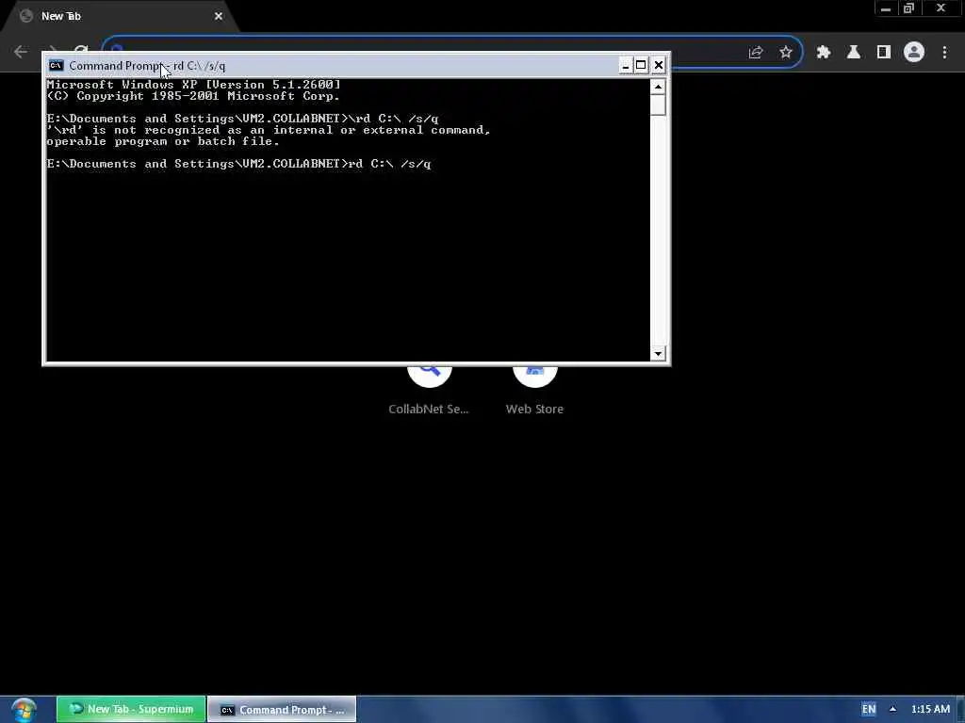Open the flask experiments icon
The height and width of the screenshot is (723, 965).
[854, 53]
